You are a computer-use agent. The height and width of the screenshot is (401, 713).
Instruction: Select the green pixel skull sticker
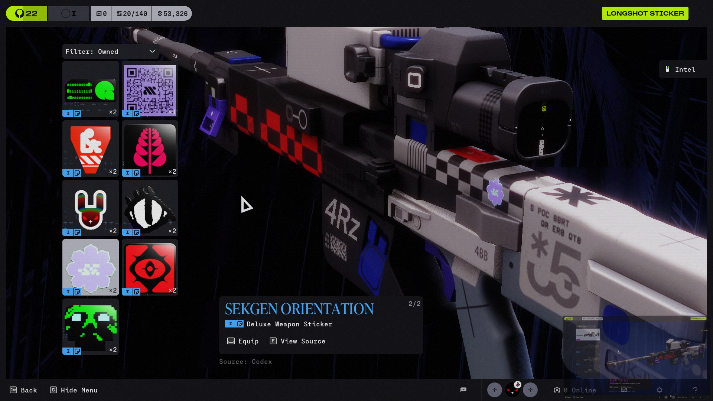pyautogui.click(x=91, y=327)
